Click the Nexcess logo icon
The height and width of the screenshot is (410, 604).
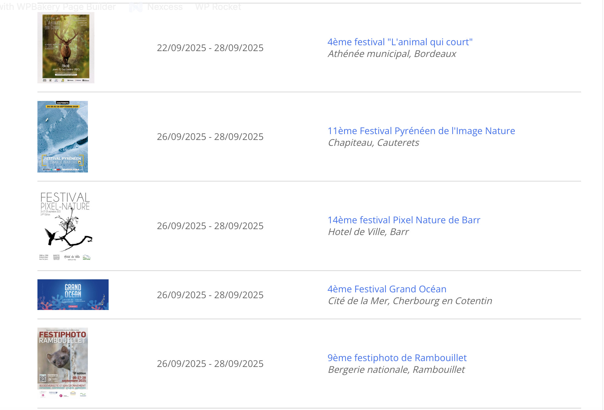pyautogui.click(x=136, y=7)
